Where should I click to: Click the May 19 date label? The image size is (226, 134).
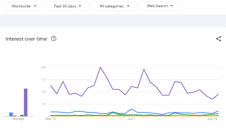click(x=51, y=119)
